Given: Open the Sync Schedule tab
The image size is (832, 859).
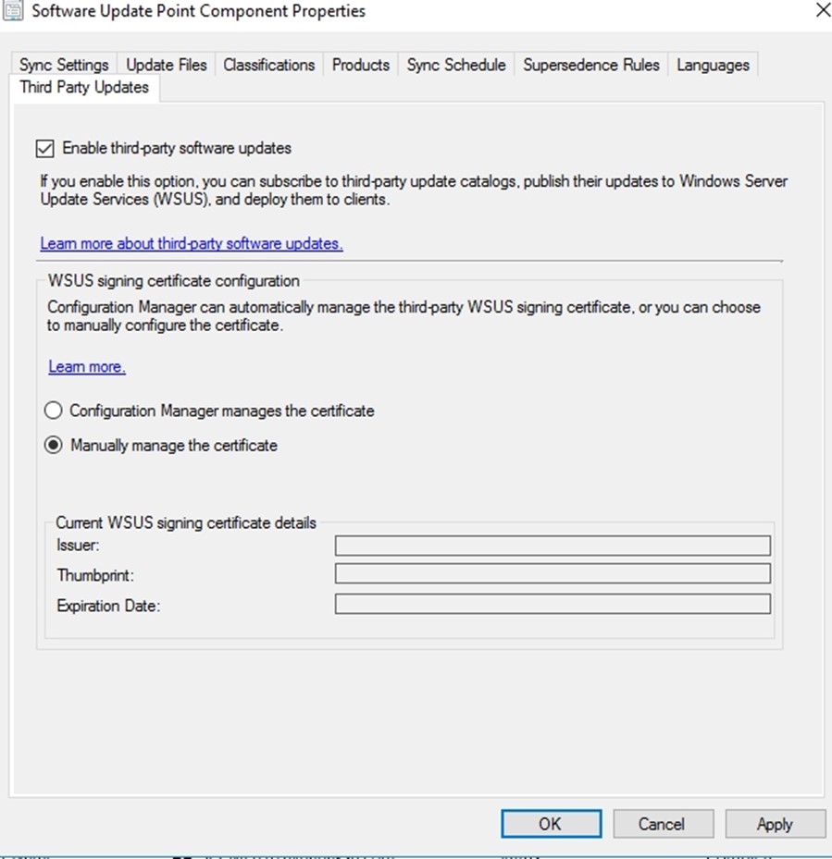Looking at the screenshot, I should (456, 66).
